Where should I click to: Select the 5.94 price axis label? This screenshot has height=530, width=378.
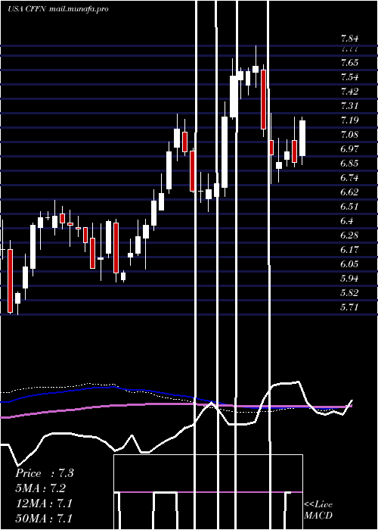tap(349, 278)
